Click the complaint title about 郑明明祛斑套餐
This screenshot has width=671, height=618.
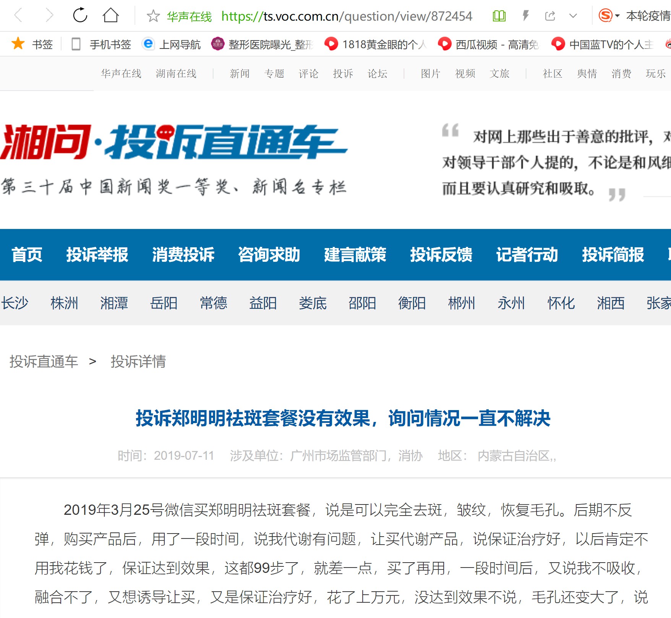(x=343, y=418)
